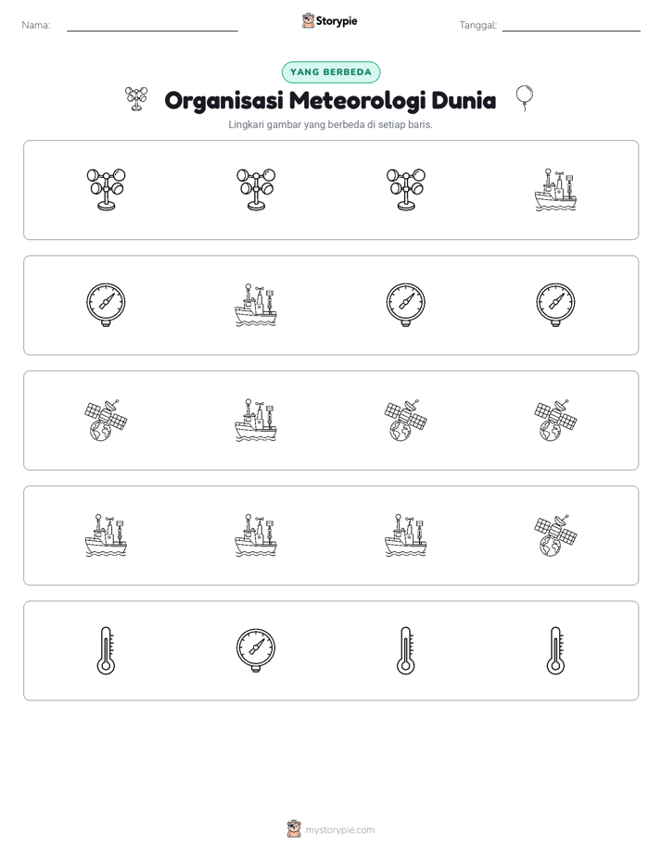Click the YANG BERBEDA badge
Viewport: 662px width, 856px height.
[x=331, y=72]
